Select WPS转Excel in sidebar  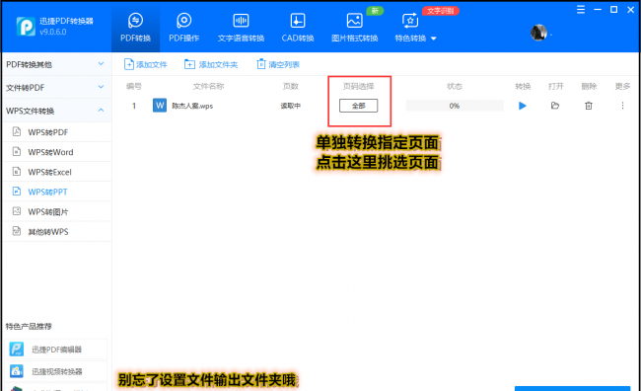point(57,172)
